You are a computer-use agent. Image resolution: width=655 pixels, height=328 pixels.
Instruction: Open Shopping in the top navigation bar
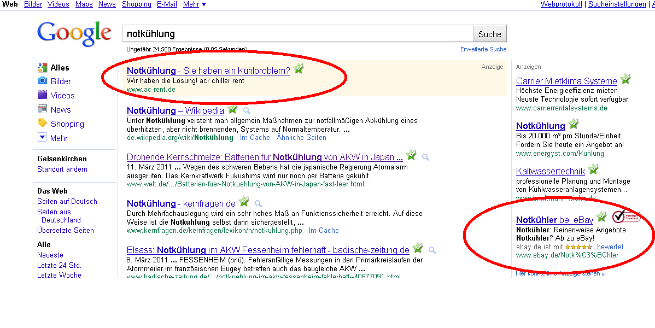137,4
